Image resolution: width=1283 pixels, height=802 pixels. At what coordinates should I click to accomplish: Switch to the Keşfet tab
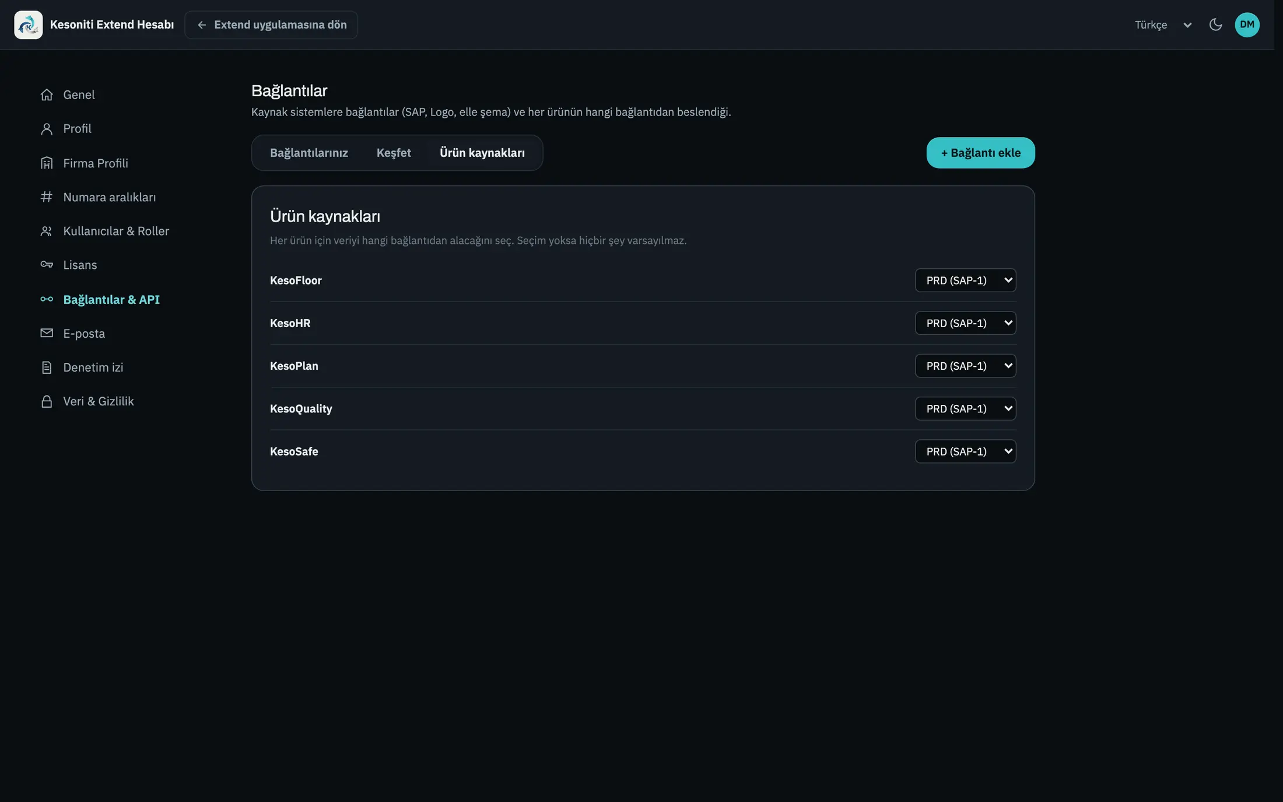coord(394,153)
